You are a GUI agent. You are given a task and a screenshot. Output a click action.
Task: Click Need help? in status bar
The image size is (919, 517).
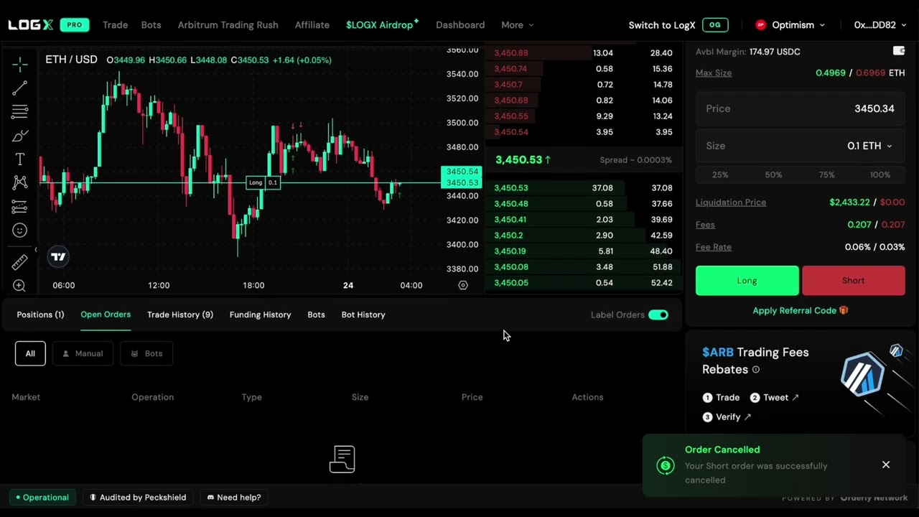point(233,497)
